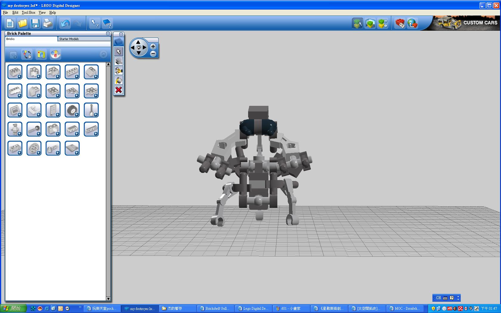The image size is (501, 313).
Task: Open the Brickshelf Gallery taskbar window
Action: tap(214, 309)
